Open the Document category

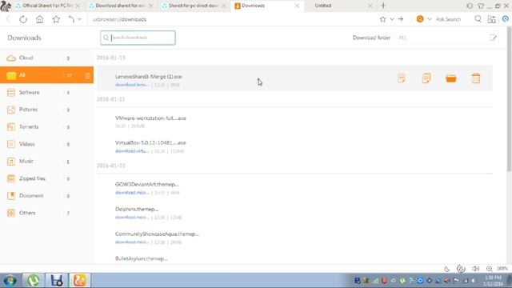(x=46, y=195)
